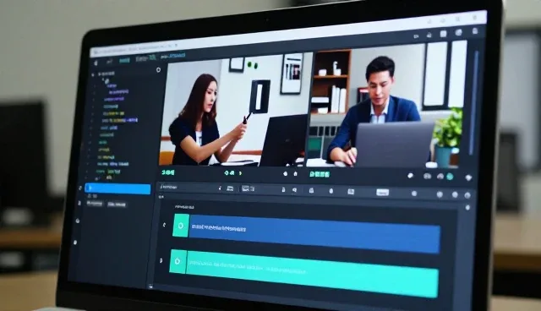541x311 pixels.
Task: Click the play arrow below left preview
Action: pos(240,173)
